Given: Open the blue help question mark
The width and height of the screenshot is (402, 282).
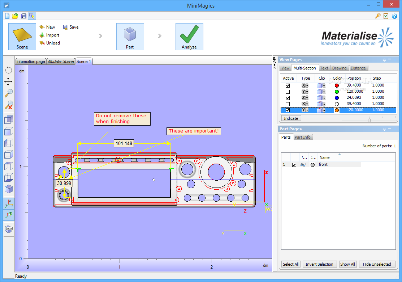Looking at the screenshot, I should point(394,16).
